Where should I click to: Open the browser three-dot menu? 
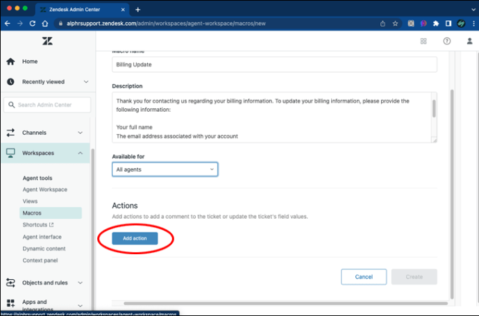[x=474, y=24]
